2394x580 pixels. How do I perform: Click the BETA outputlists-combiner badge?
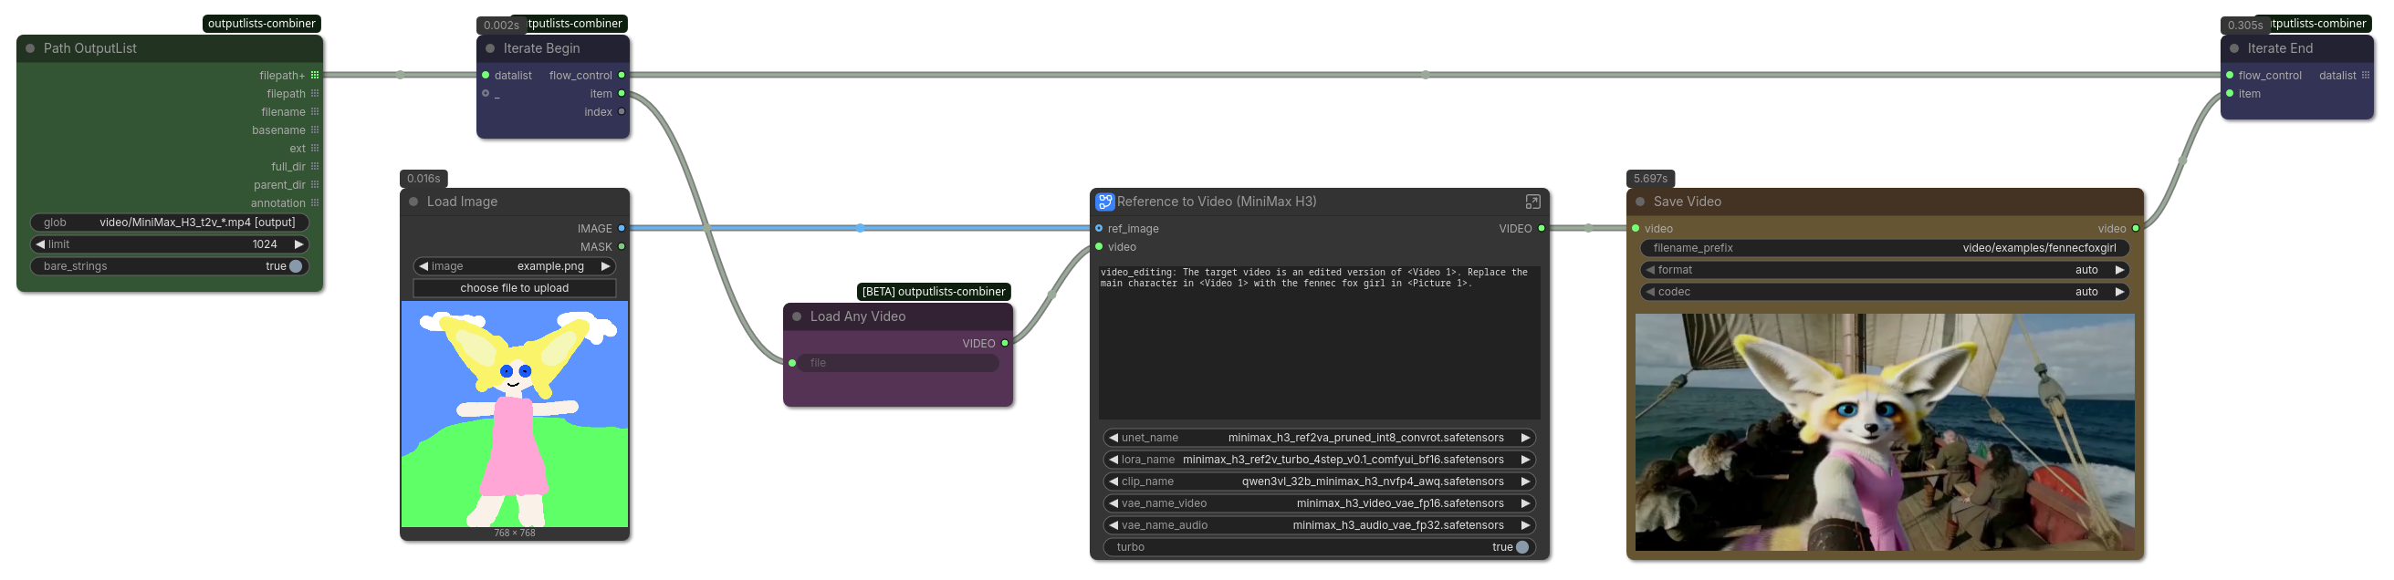click(x=933, y=292)
